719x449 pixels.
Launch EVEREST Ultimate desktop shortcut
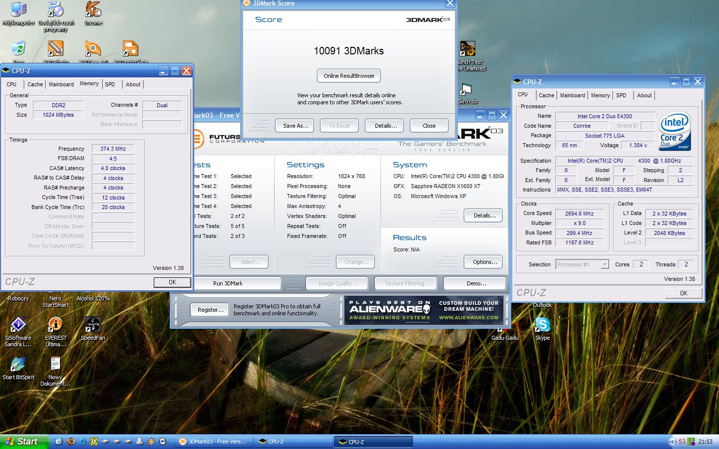pyautogui.click(x=55, y=332)
